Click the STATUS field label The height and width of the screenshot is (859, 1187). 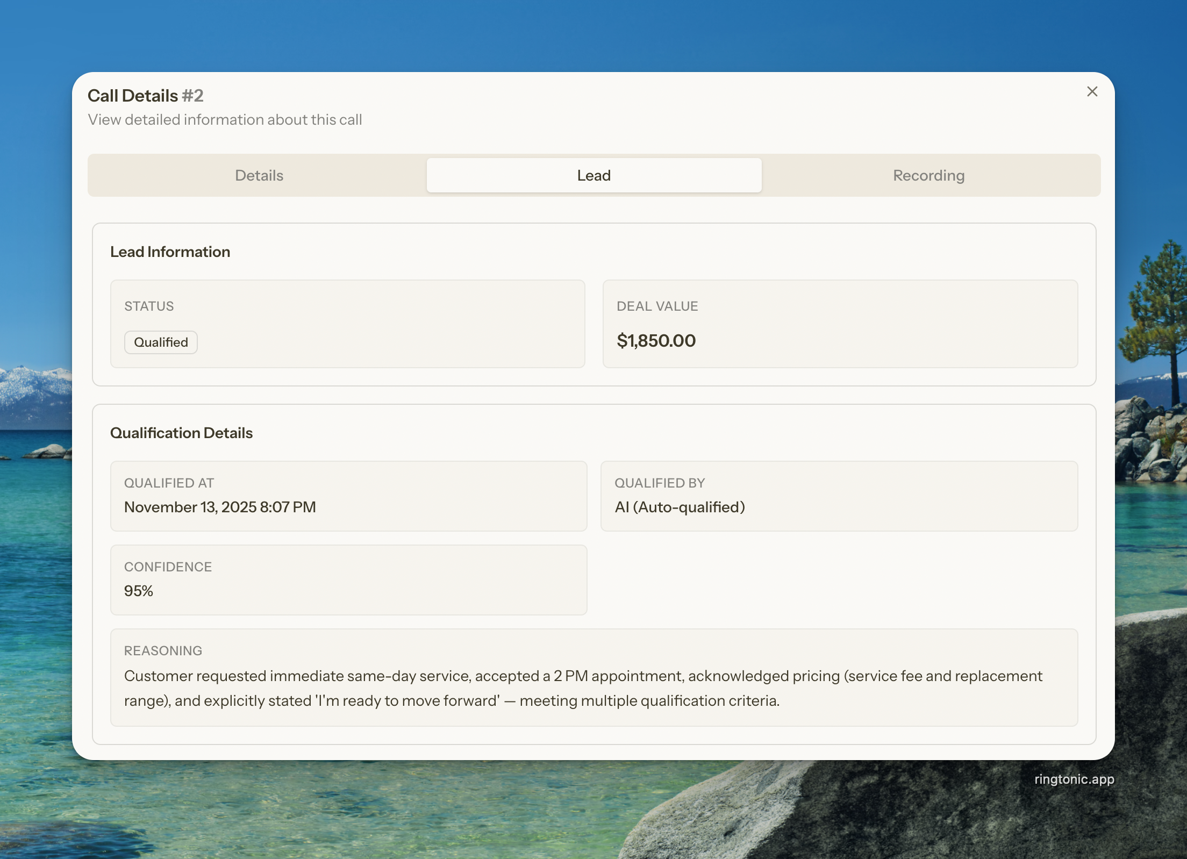pyautogui.click(x=149, y=306)
